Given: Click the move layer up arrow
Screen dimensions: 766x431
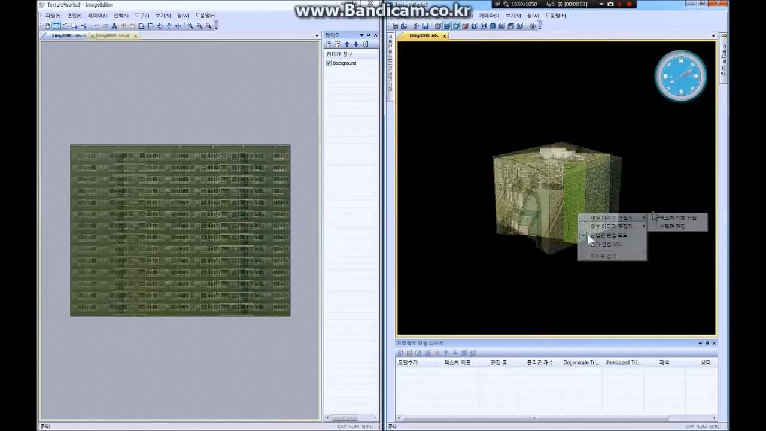Looking at the screenshot, I should click(x=346, y=44).
